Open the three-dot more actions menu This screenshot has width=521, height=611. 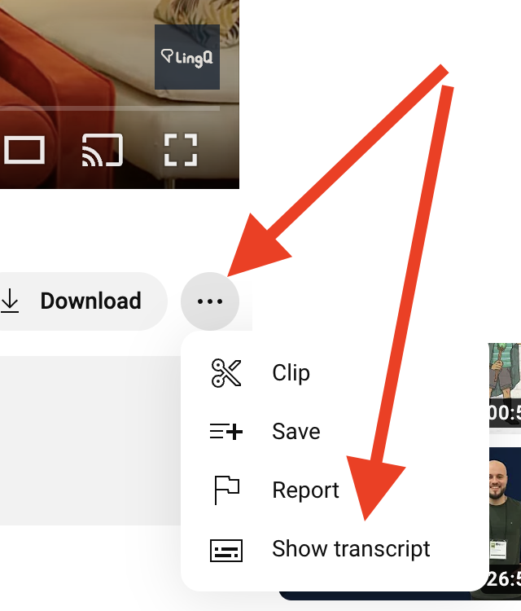[x=210, y=301]
